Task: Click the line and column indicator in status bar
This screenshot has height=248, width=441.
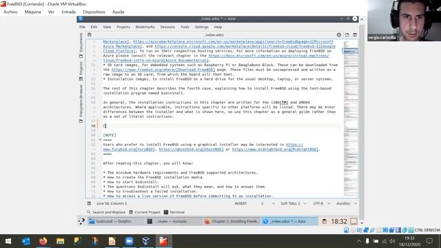Action: click(x=112, y=203)
